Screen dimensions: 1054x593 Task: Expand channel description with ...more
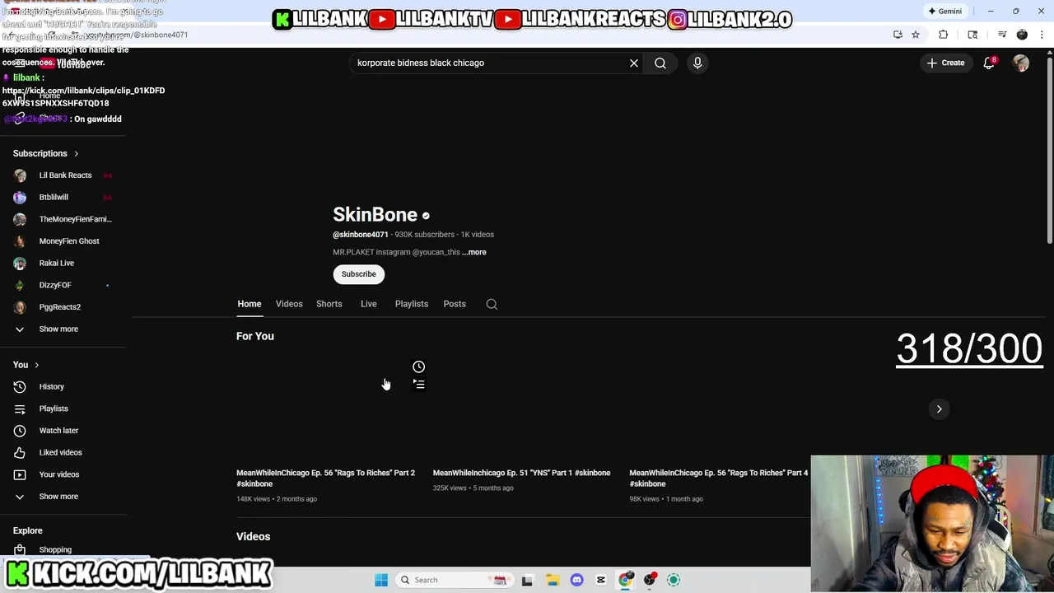474,252
